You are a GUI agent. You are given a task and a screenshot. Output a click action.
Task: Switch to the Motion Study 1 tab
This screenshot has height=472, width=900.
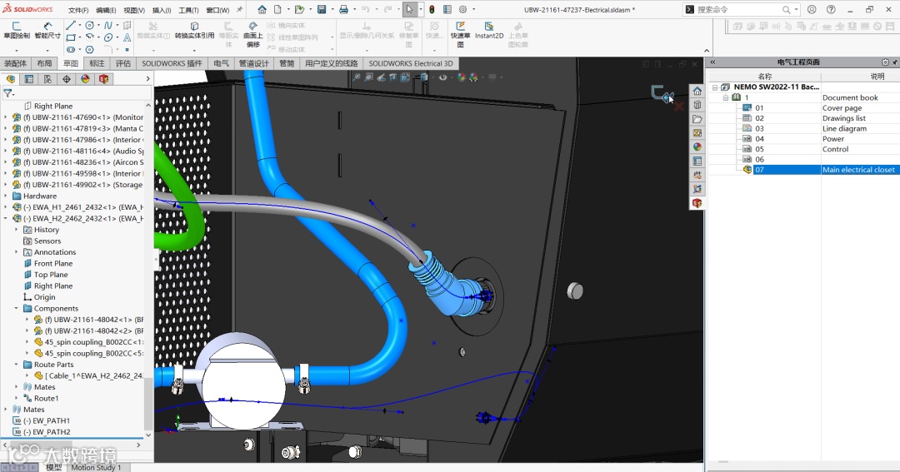pos(96,467)
